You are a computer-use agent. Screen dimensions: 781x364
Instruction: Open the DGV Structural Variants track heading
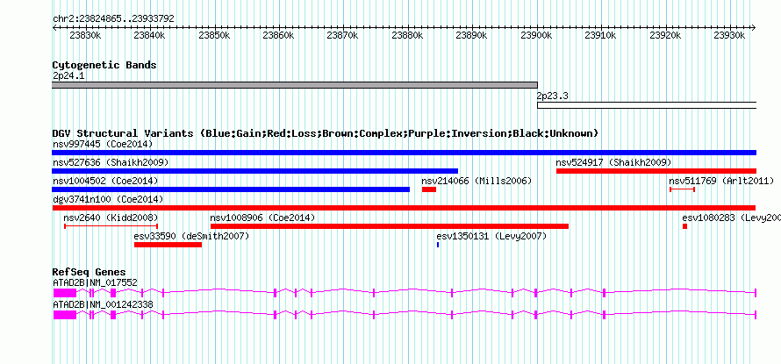click(x=326, y=133)
